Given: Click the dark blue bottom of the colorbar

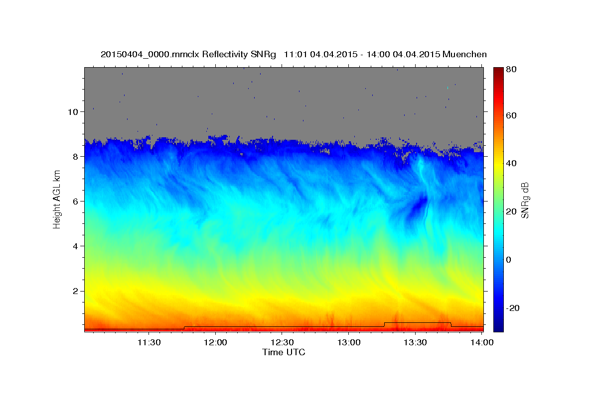Looking at the screenshot, I should pos(498,326).
